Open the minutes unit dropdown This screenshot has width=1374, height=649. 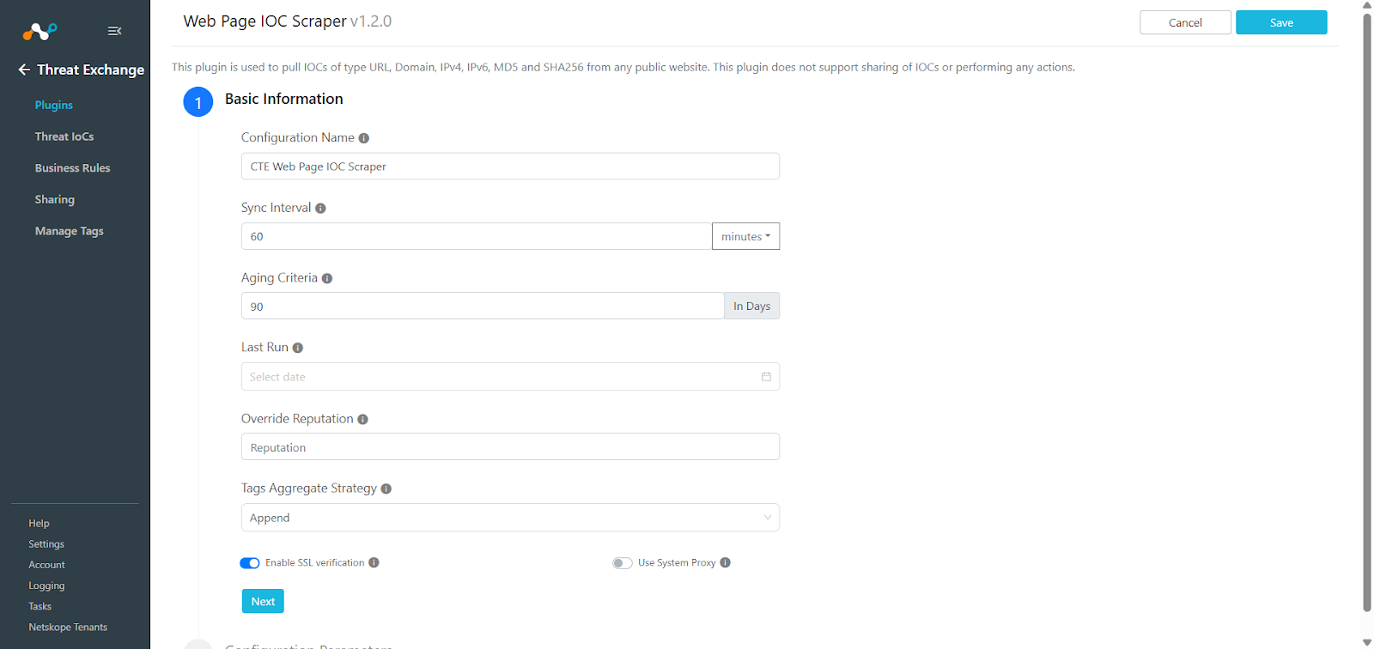(x=745, y=236)
